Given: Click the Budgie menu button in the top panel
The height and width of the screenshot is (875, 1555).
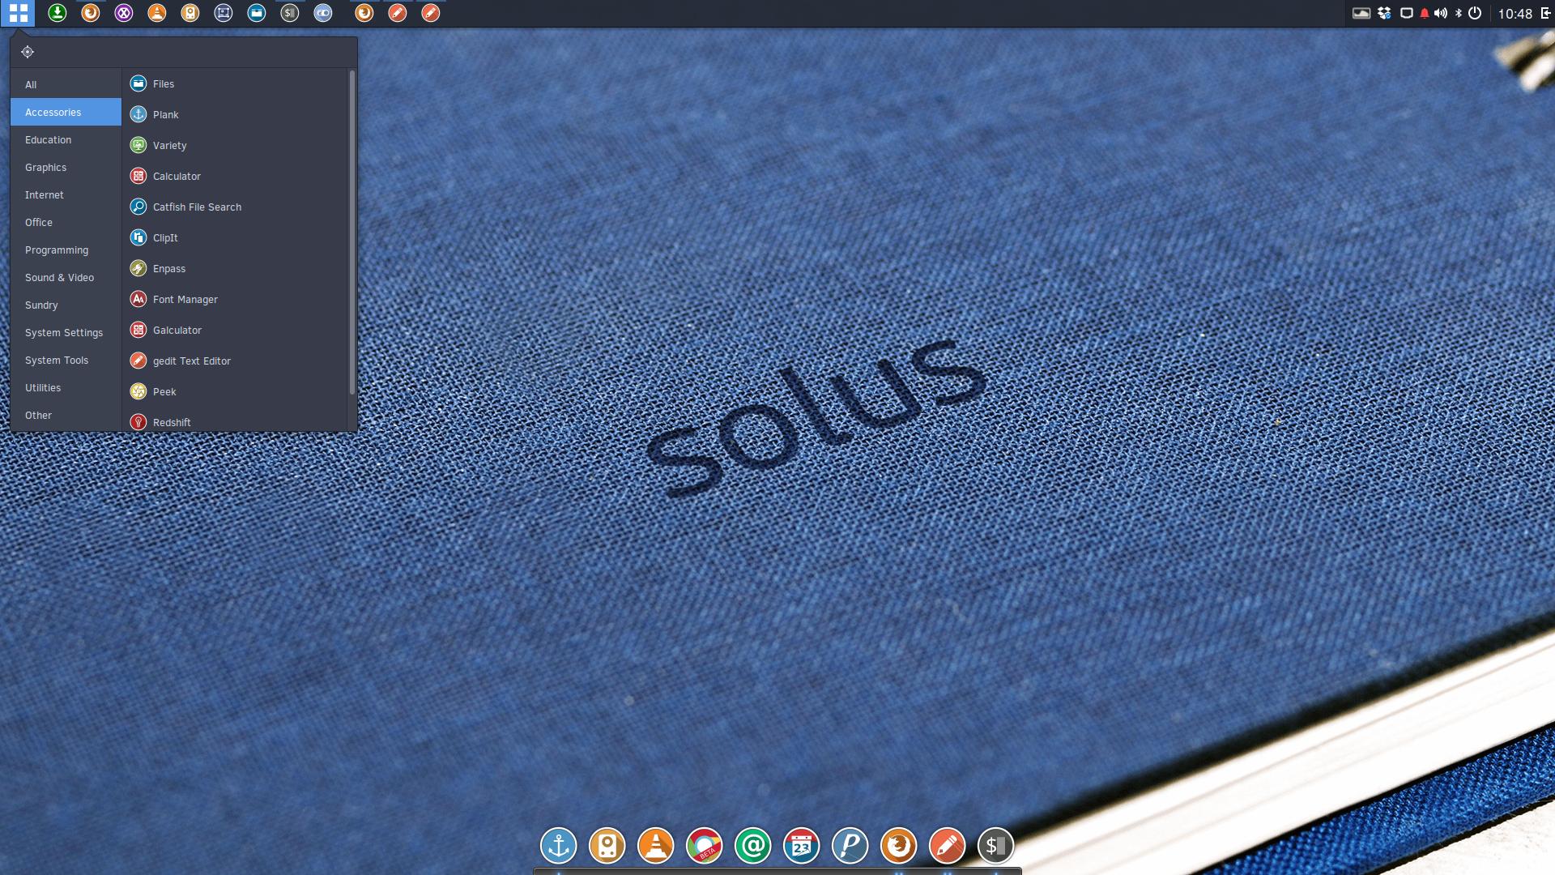Looking at the screenshot, I should pyautogui.click(x=18, y=13).
